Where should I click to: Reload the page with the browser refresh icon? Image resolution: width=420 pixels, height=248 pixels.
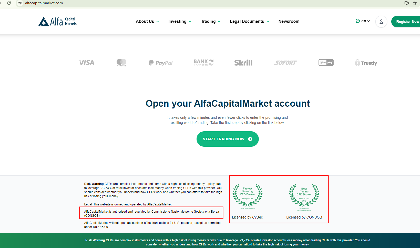[x=9, y=3]
